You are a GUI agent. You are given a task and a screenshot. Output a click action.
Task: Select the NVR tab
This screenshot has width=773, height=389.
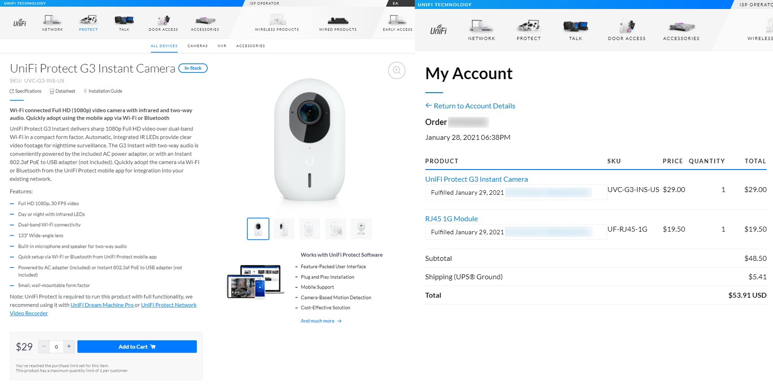[222, 46]
